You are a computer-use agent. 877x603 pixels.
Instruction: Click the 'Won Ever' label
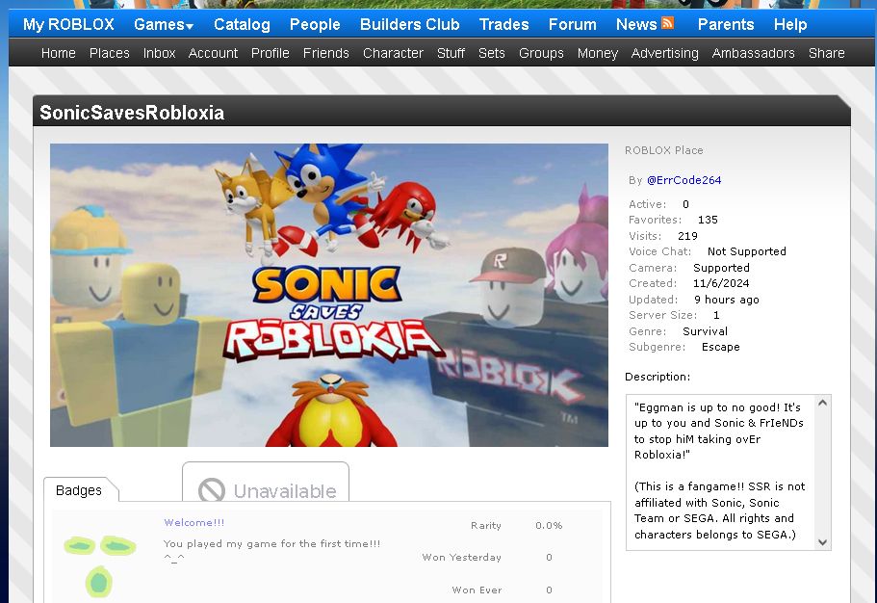click(477, 590)
